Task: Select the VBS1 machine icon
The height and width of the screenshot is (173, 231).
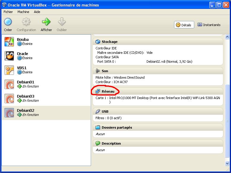Action: (9, 70)
